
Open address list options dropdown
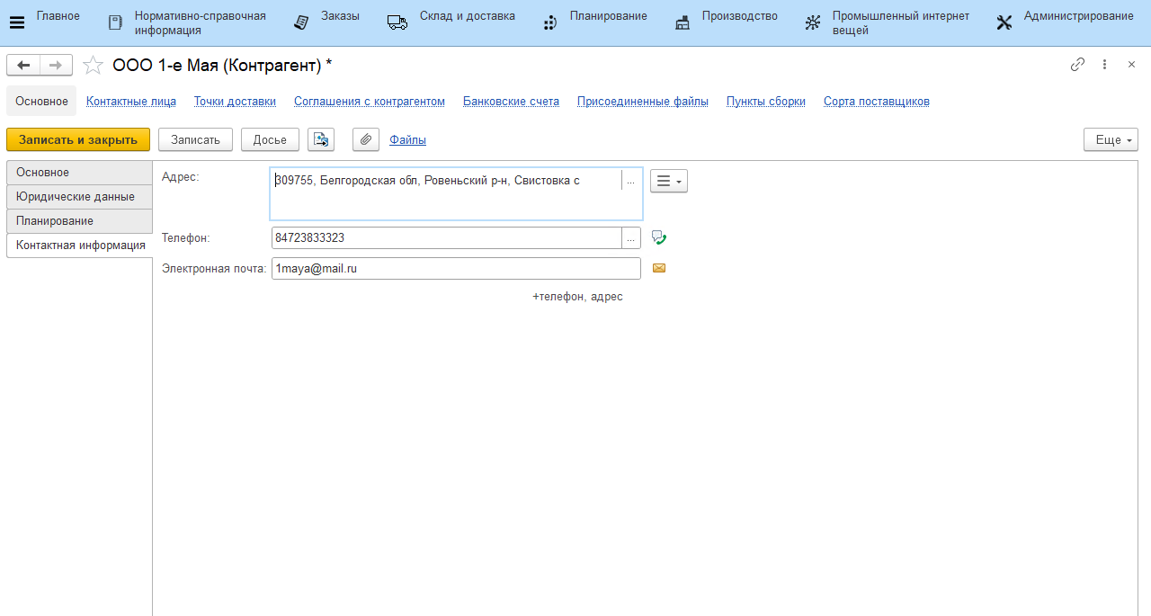[668, 181]
